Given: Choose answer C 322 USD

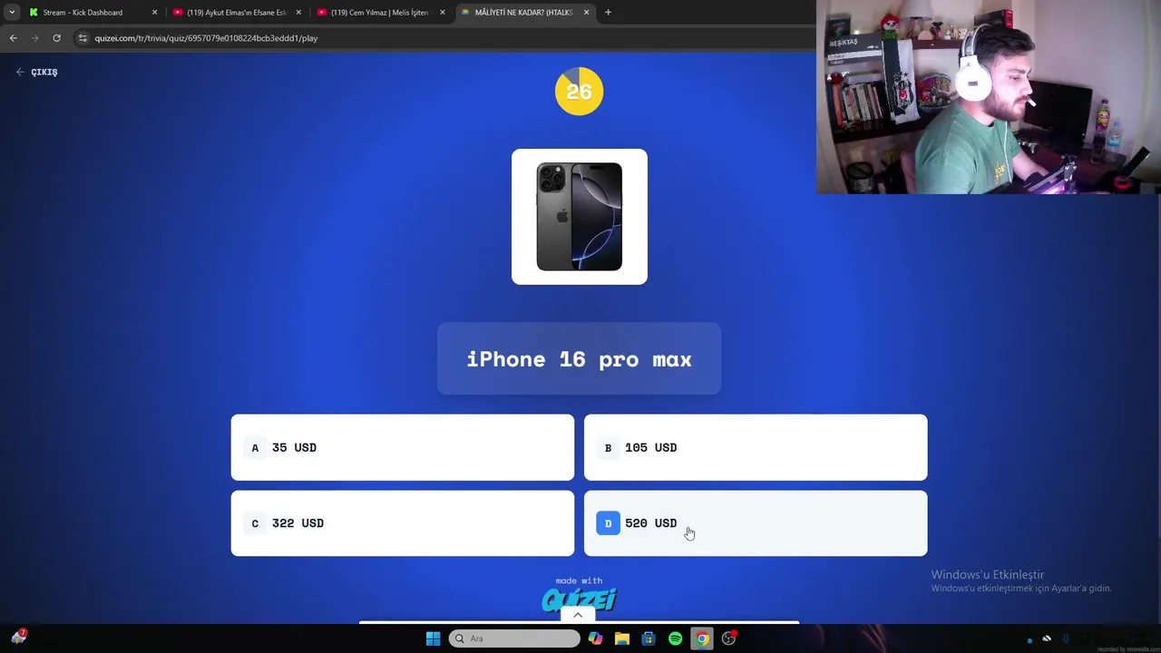Looking at the screenshot, I should click(402, 523).
